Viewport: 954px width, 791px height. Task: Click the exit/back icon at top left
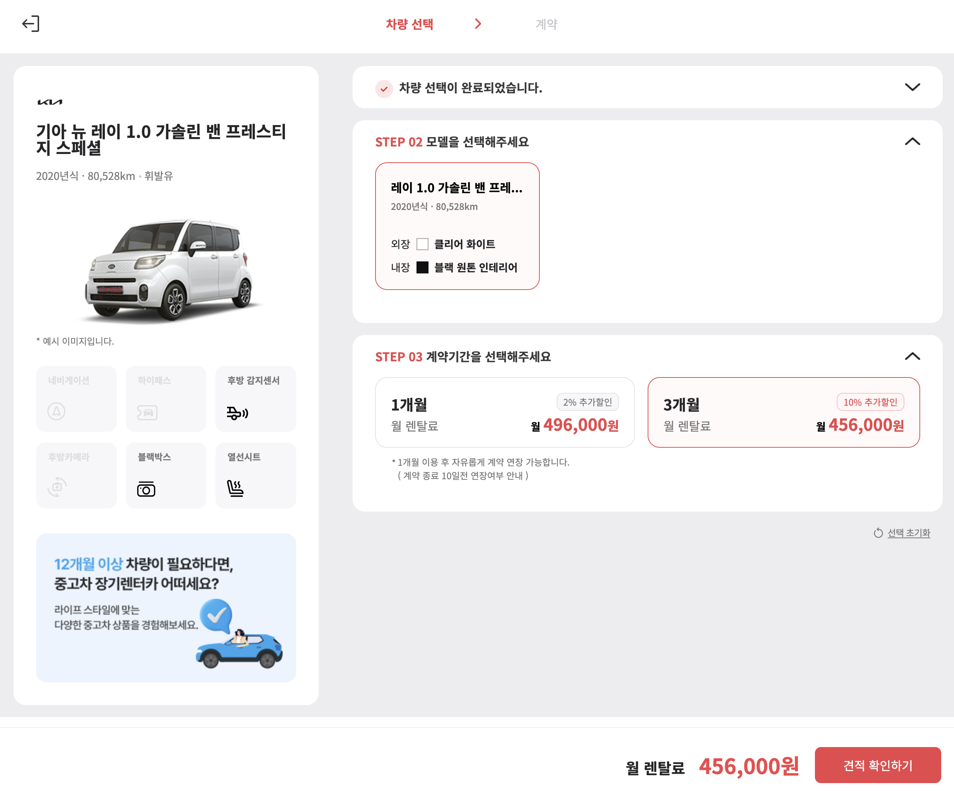click(31, 24)
